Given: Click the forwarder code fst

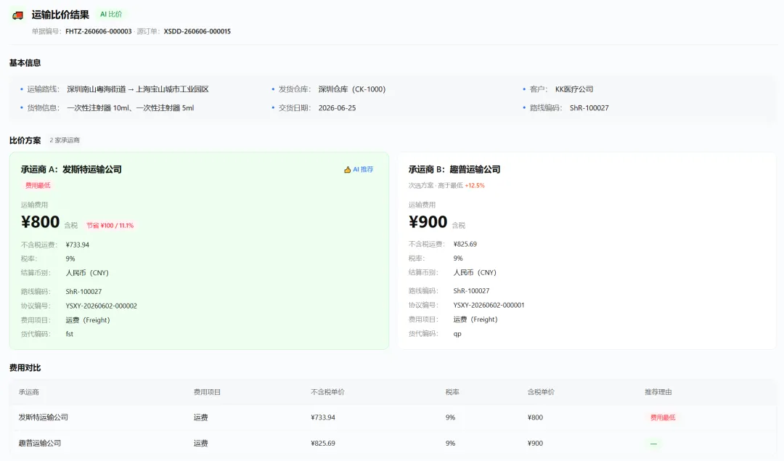Looking at the screenshot, I should [x=70, y=333].
